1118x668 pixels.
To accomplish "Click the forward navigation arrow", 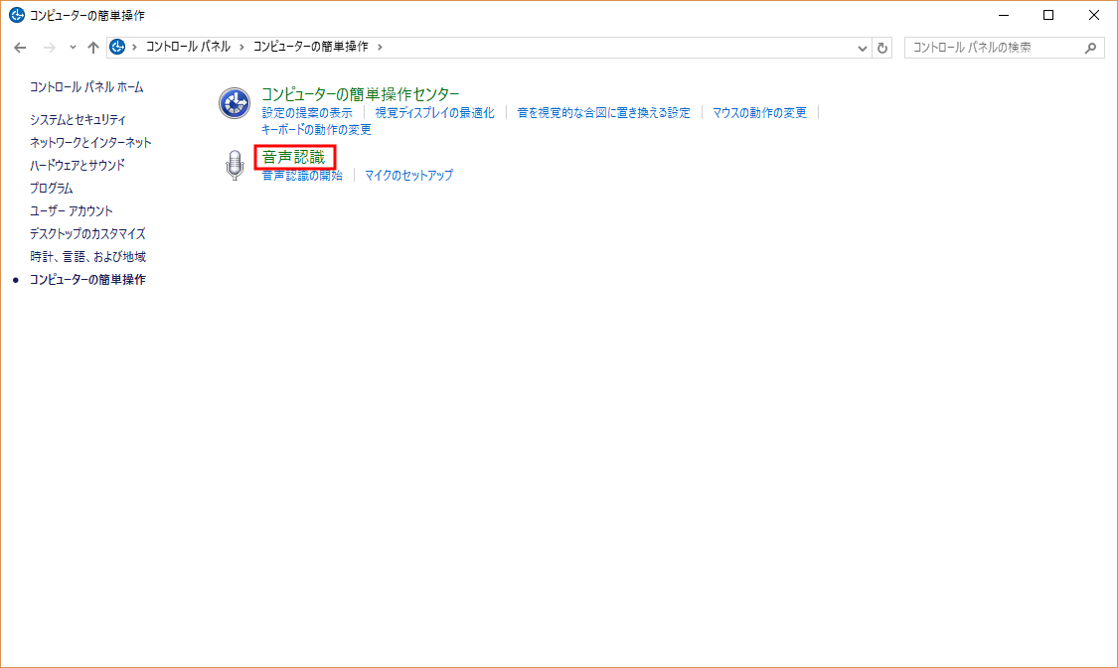I will pos(50,47).
